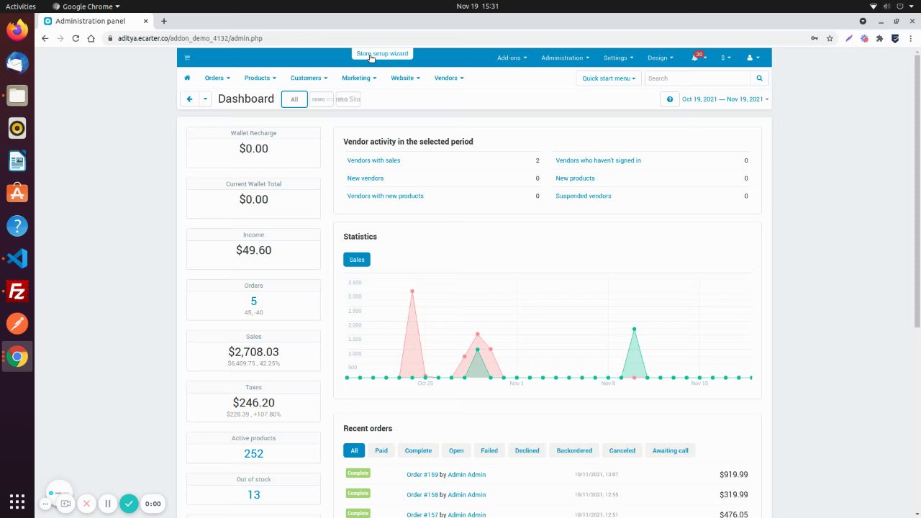Screen dimensions: 921x518
Task: Pause the screen recording
Action: point(108,504)
